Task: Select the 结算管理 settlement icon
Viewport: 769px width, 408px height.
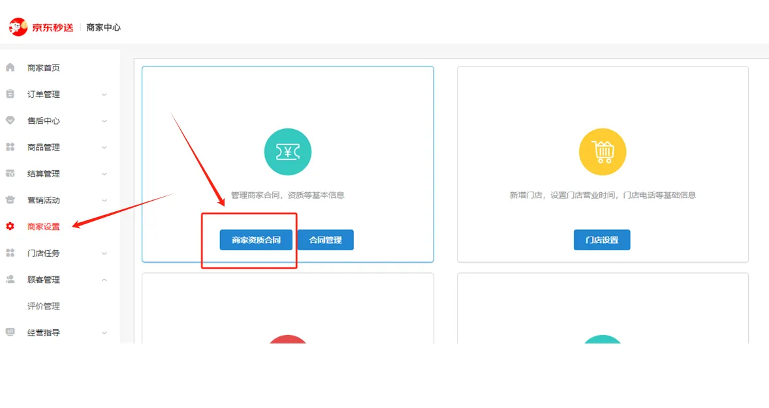Action: (x=9, y=173)
